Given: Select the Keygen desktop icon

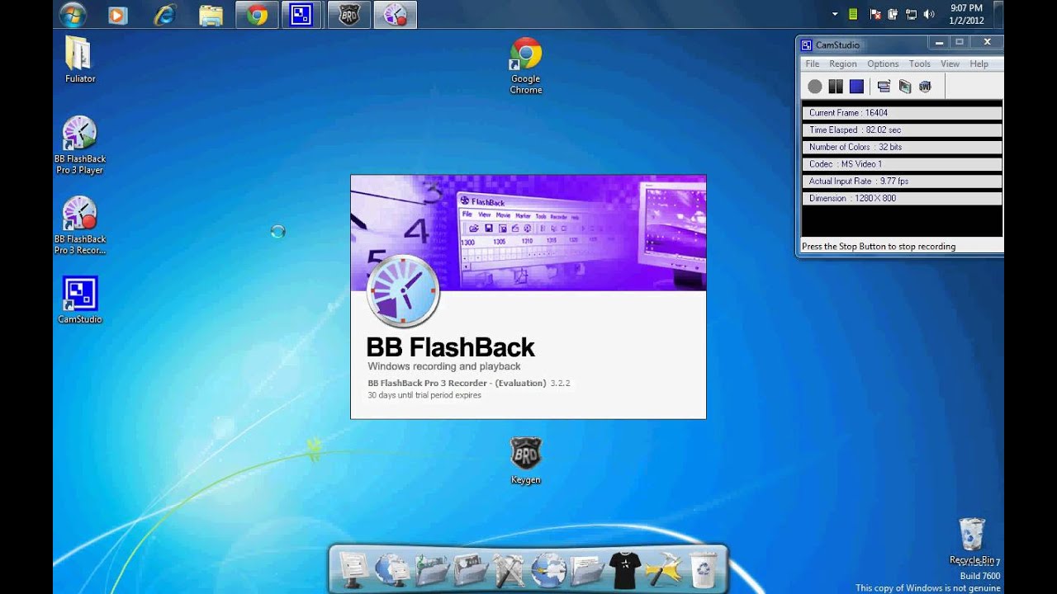Looking at the screenshot, I should pyautogui.click(x=526, y=460).
